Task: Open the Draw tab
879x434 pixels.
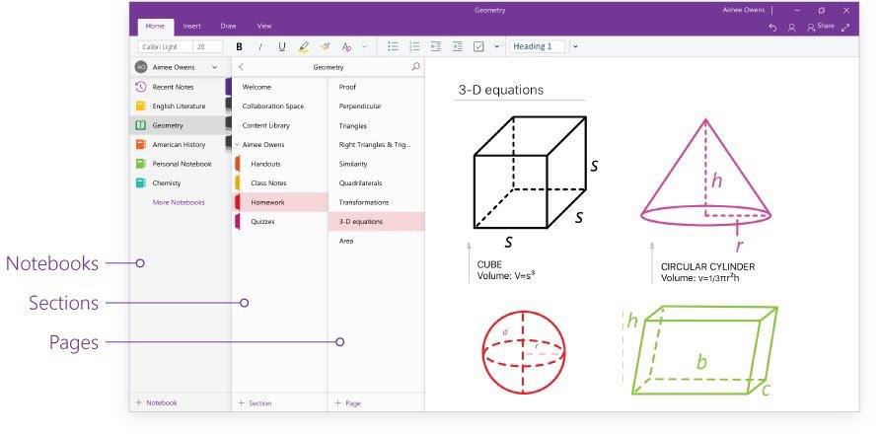Action: point(228,26)
